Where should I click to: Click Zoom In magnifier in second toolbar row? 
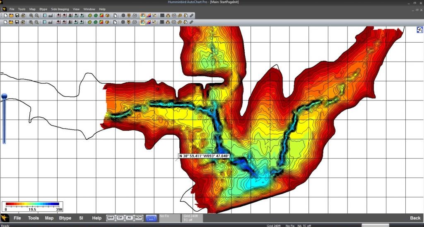(x=31, y=22)
